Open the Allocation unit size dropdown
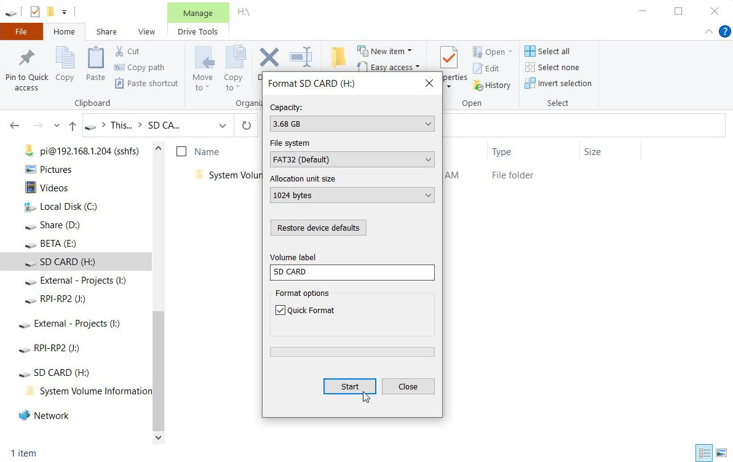 [x=352, y=195]
